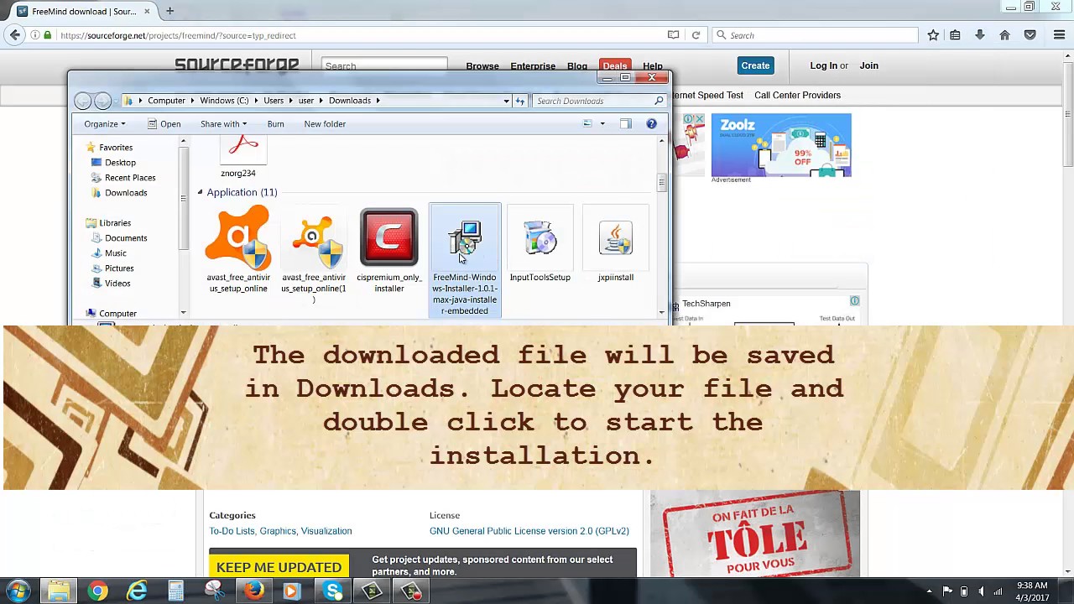Open Google Chrome from taskbar

pos(97,591)
